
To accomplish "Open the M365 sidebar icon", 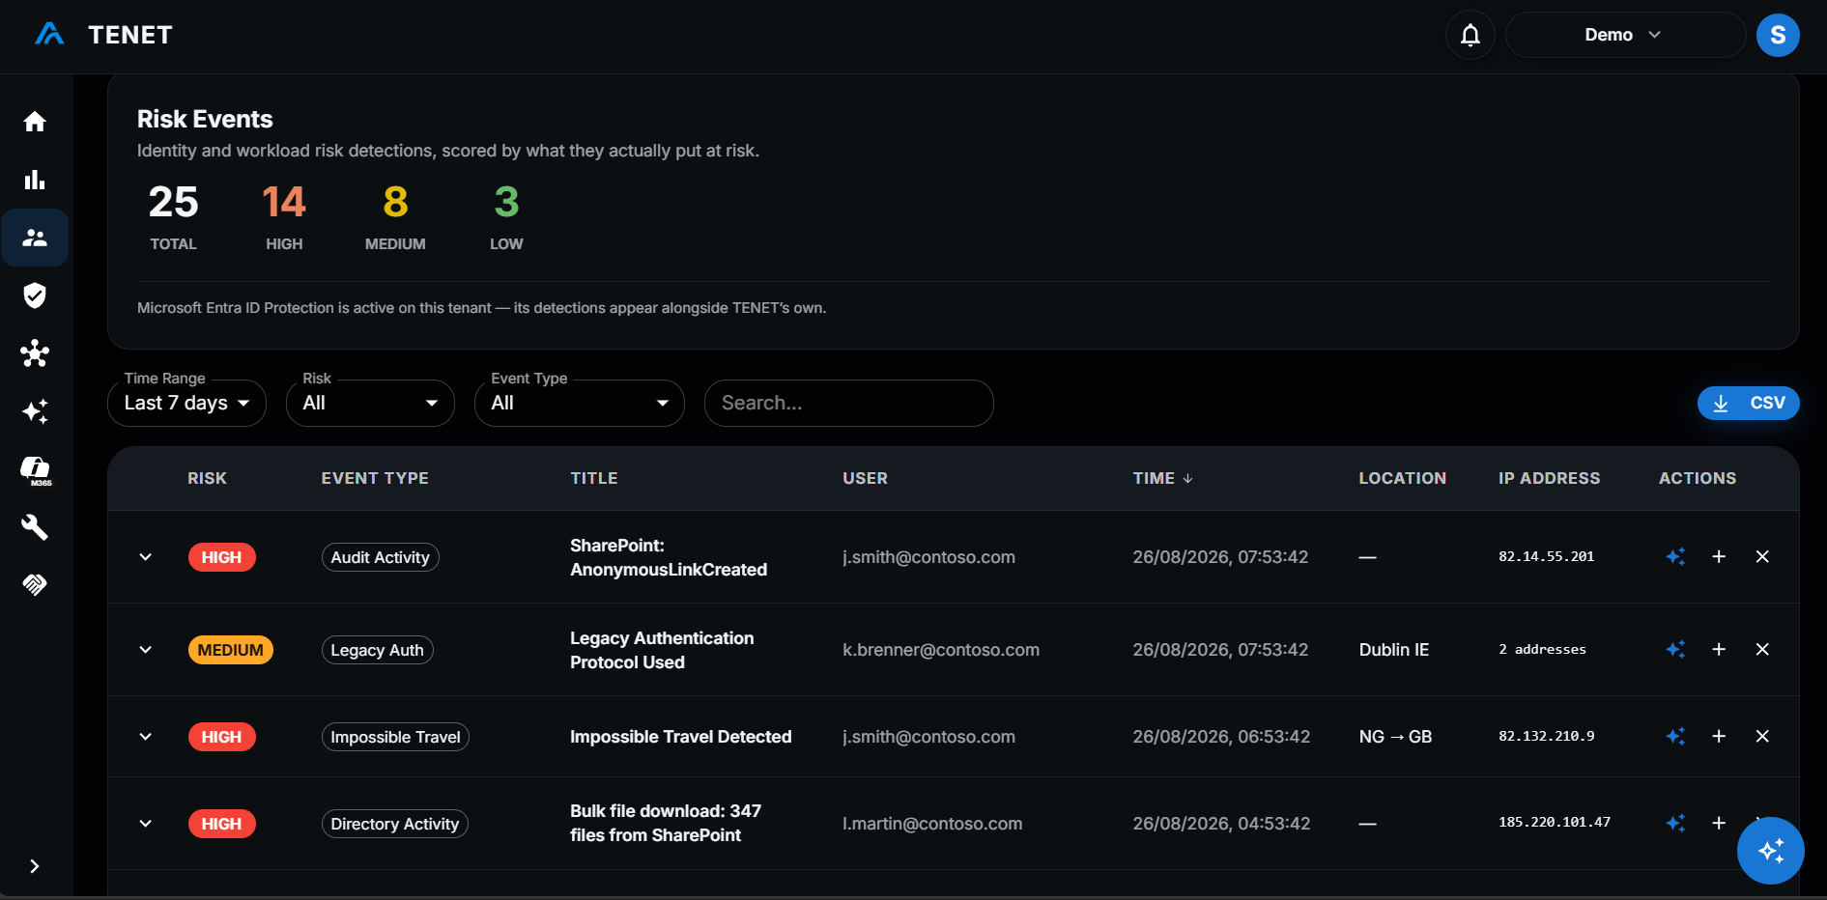I will tap(35, 470).
